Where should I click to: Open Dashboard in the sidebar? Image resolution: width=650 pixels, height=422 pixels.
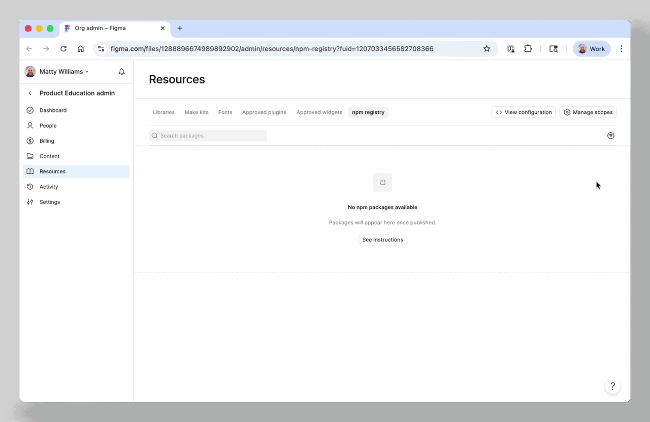[x=76, y=110]
